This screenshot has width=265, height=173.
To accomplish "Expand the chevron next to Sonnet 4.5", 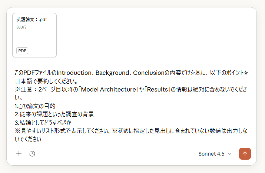I will click(x=229, y=154).
